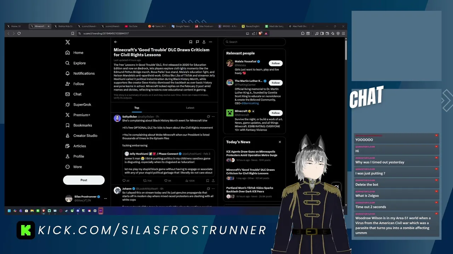Viewport: 453px width, 254px height.
Task: Open the quoted Jelly Hoshiumi post
Action: click(x=169, y=163)
